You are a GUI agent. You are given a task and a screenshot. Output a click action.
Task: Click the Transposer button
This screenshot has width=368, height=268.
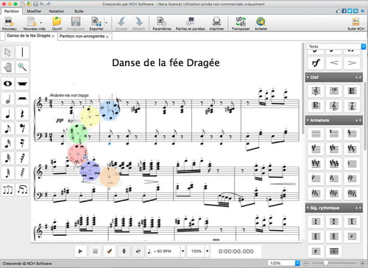[241, 23]
